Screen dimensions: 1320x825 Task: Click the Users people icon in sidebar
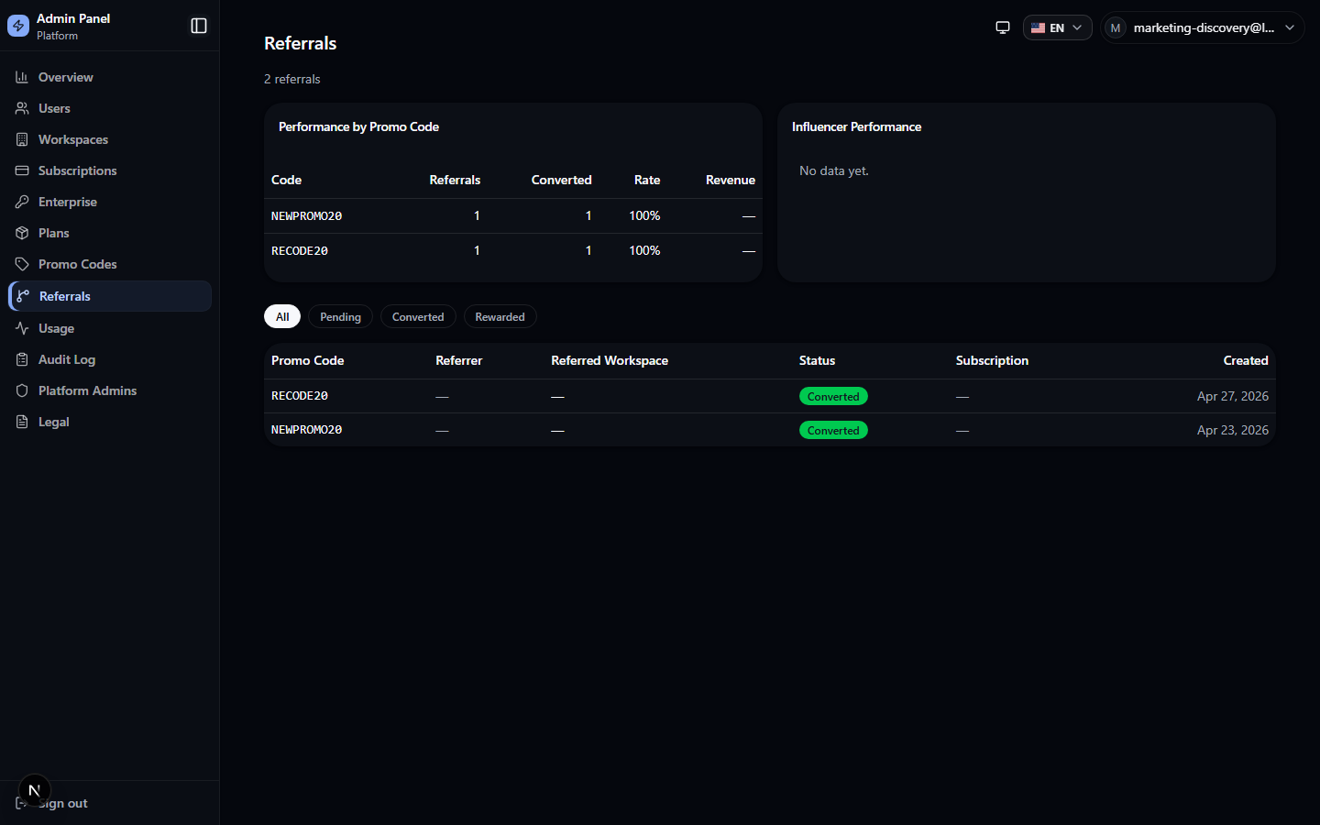point(22,108)
